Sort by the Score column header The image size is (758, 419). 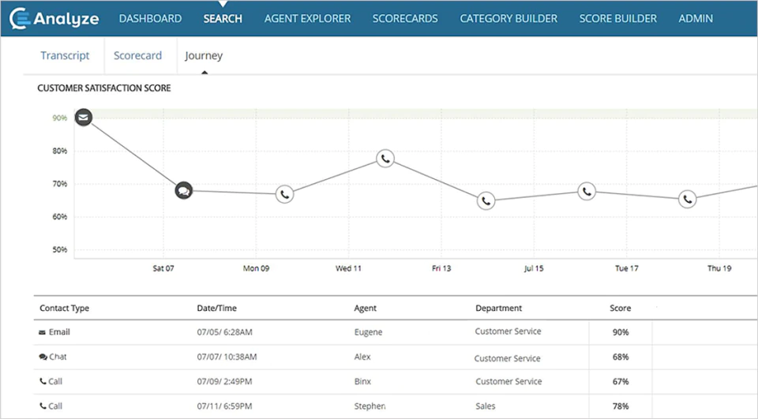tap(621, 308)
